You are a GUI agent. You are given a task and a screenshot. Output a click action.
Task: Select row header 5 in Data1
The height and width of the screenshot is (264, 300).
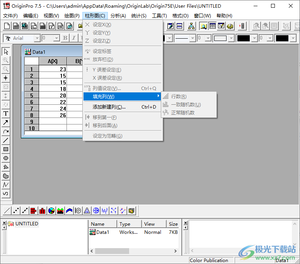(32, 95)
